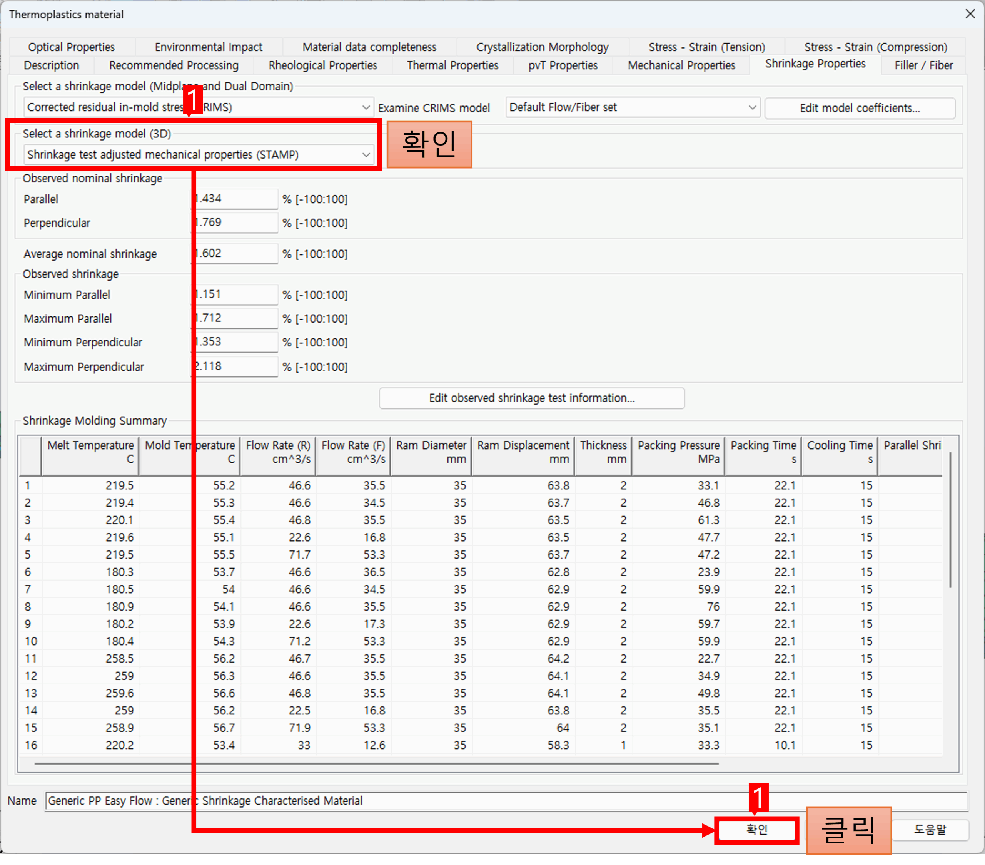Click the table's vertical scrollbar
This screenshot has width=985, height=865.
(950, 520)
